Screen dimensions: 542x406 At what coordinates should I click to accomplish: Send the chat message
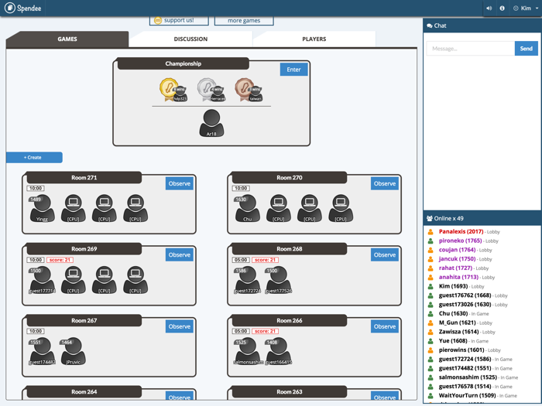click(526, 48)
